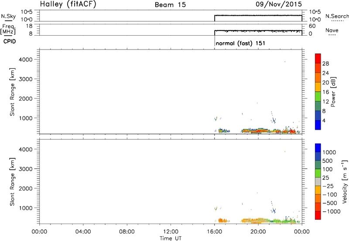349x241 pixels.
Task: Click the "N.Search" legend label
Action: click(337, 16)
